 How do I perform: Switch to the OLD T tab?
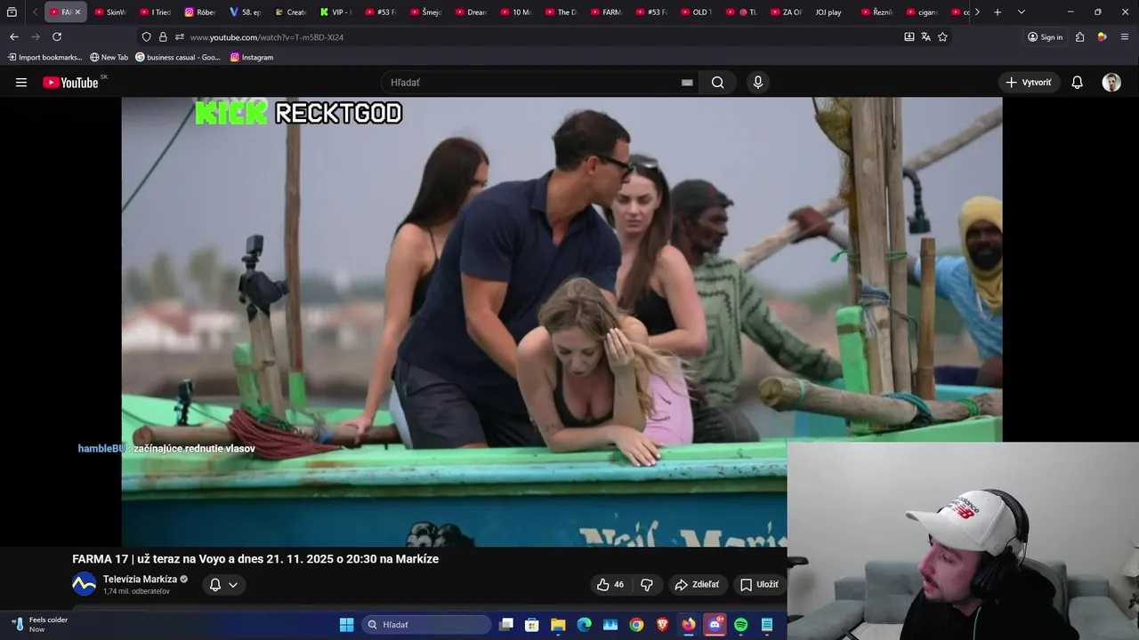click(x=697, y=12)
